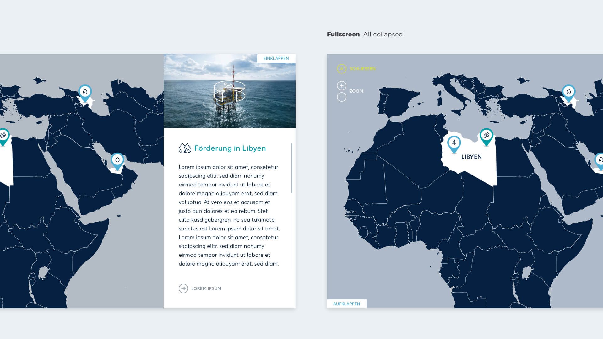Open the 360-degree panorama icon on platform photo
This screenshot has width=603, height=339.
230,91
